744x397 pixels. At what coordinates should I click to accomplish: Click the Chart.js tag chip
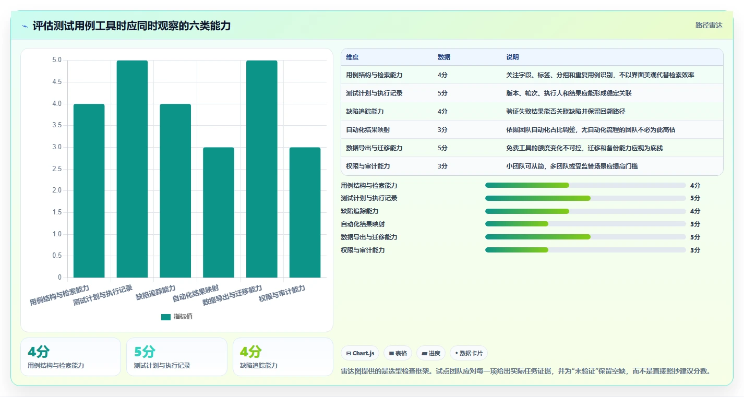[x=360, y=353]
